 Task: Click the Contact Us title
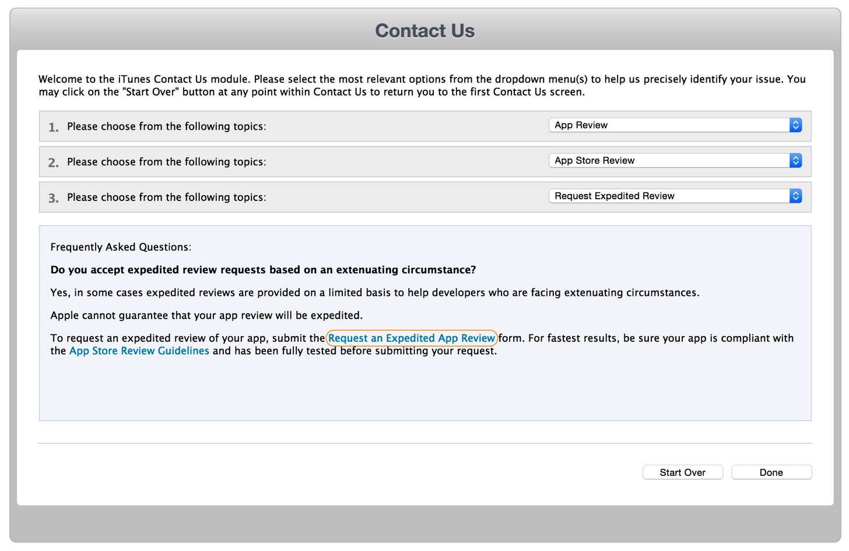click(424, 31)
